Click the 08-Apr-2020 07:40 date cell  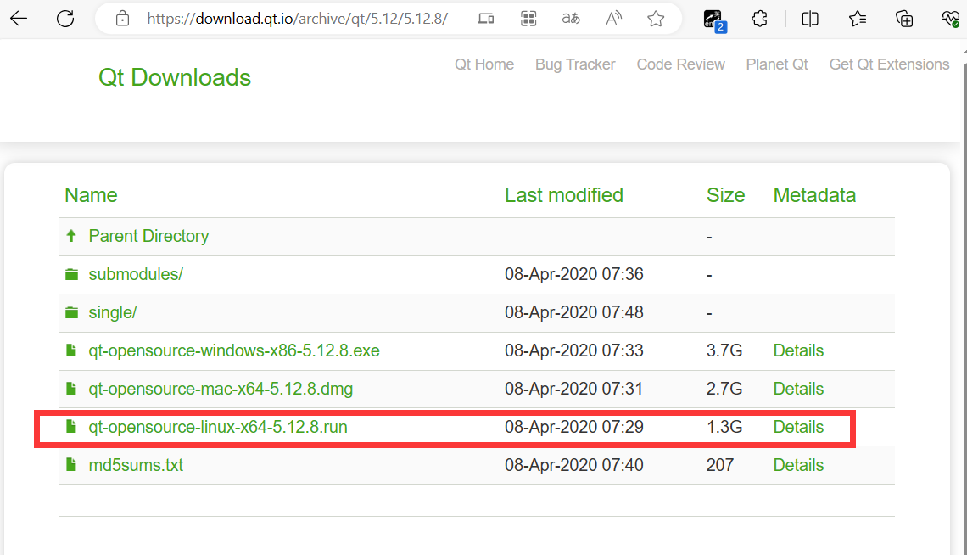[574, 465]
